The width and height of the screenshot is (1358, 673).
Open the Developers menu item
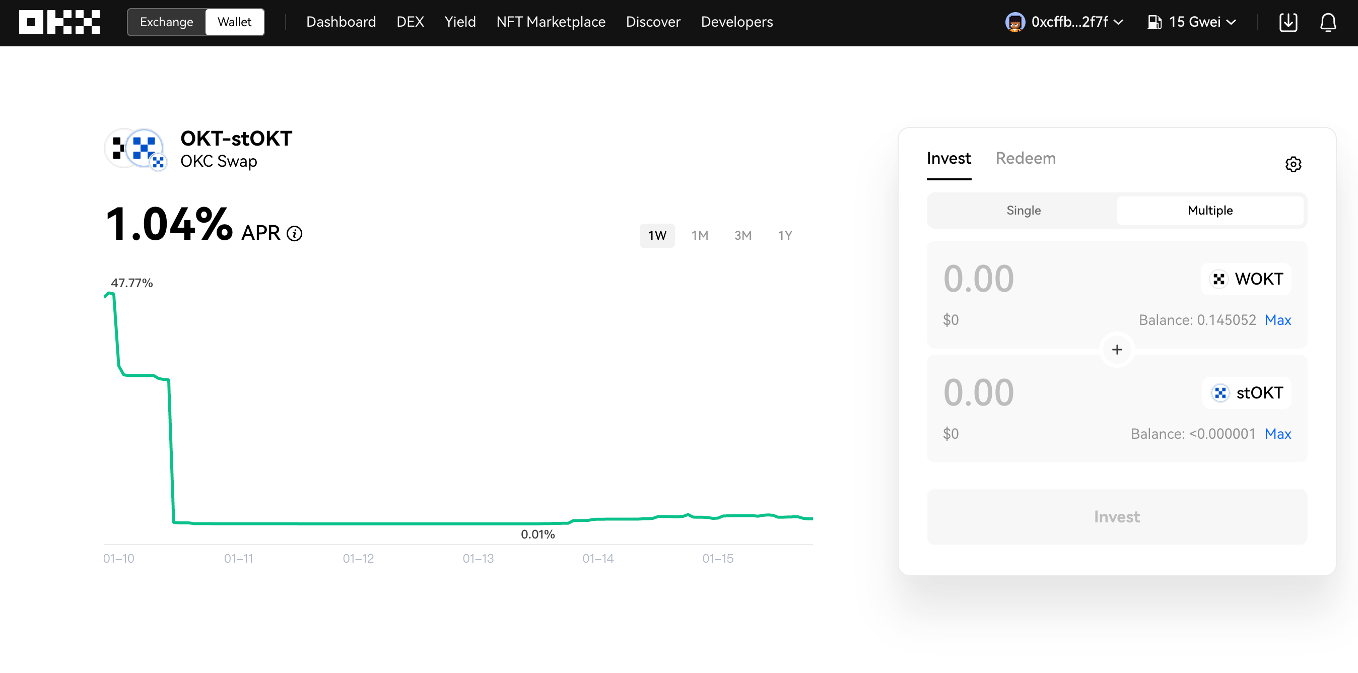tap(737, 22)
